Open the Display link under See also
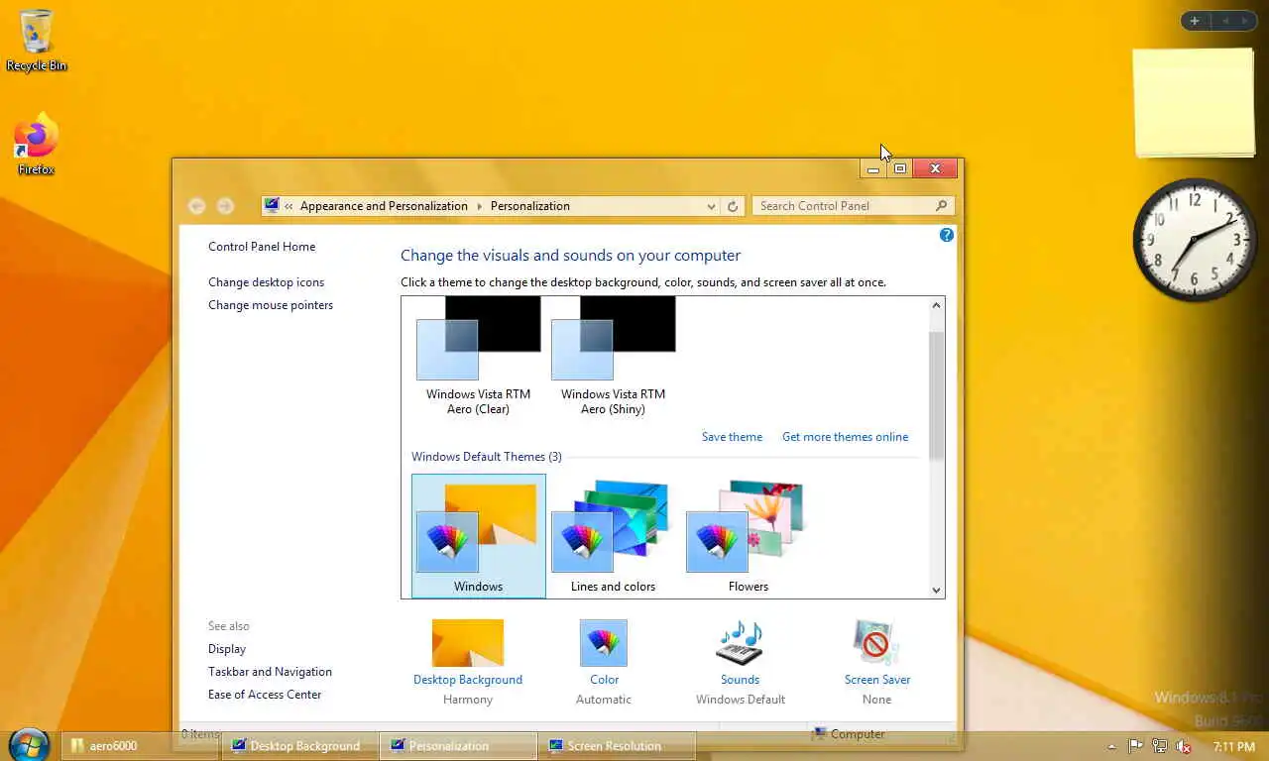 tap(227, 649)
